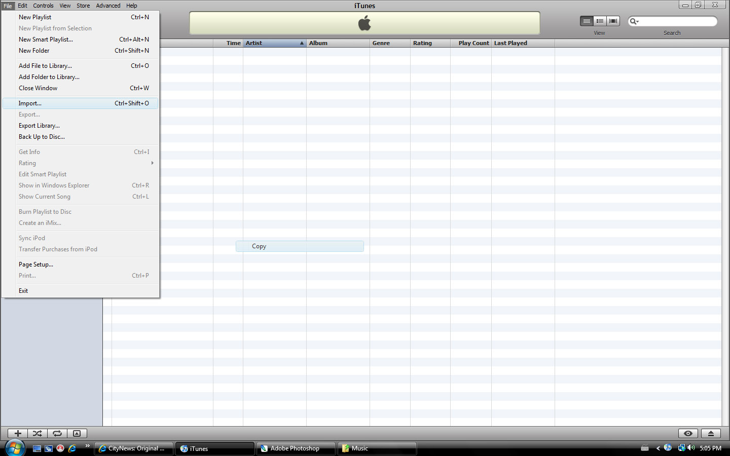Switch to list view
730x456 pixels.
tap(587, 21)
